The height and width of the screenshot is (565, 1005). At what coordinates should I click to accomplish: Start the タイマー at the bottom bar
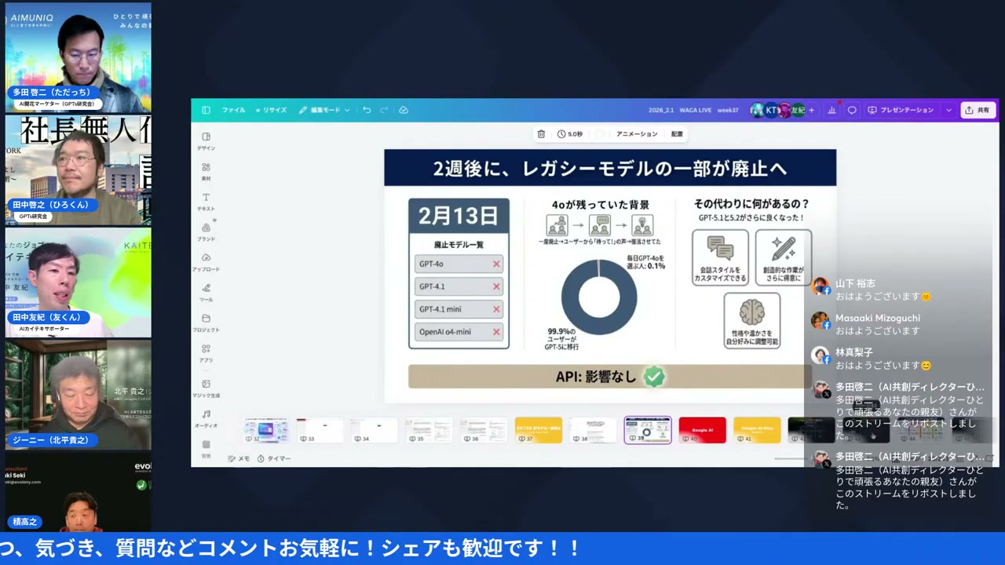click(x=273, y=458)
